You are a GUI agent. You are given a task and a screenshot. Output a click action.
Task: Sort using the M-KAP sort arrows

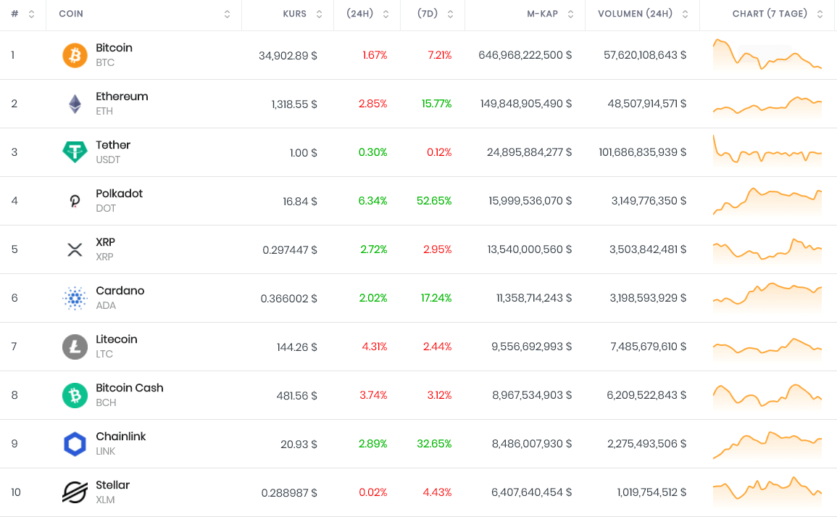pyautogui.click(x=570, y=14)
